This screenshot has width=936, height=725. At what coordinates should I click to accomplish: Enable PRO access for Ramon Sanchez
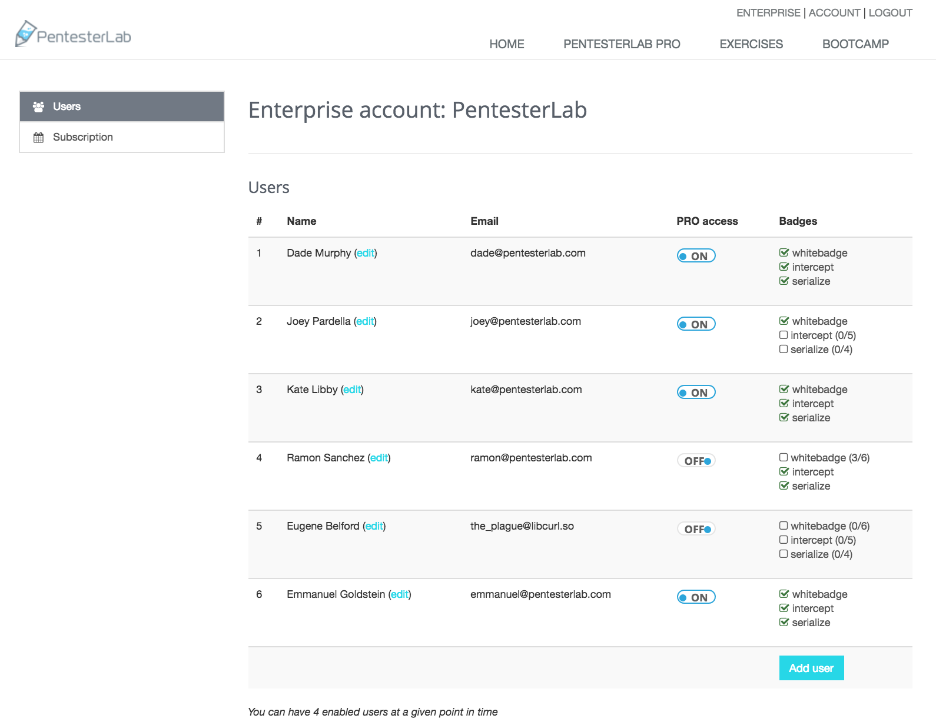(696, 461)
